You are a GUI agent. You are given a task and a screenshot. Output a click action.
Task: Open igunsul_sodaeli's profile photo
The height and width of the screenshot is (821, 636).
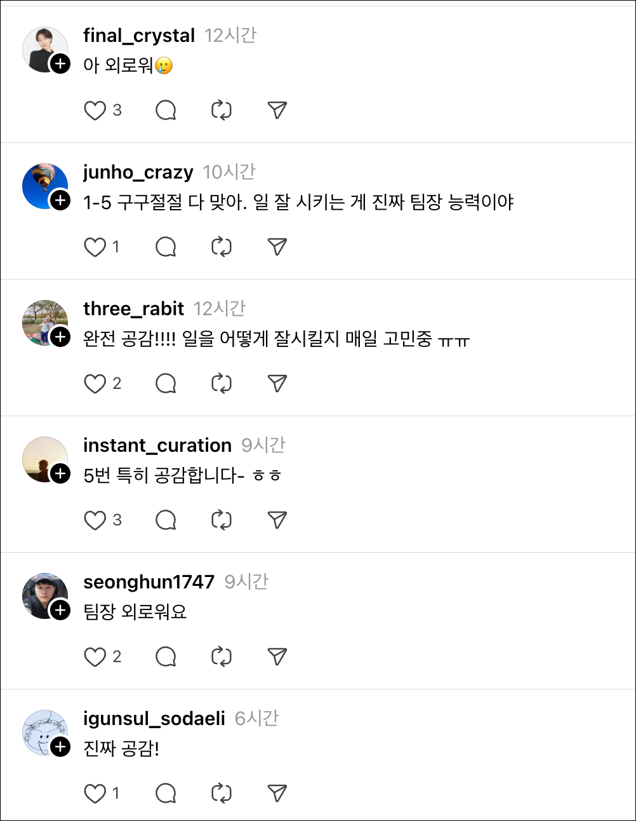(x=45, y=732)
